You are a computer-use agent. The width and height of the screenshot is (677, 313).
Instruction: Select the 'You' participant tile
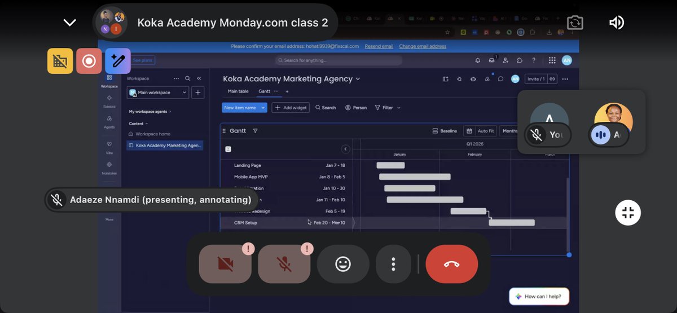point(548,125)
